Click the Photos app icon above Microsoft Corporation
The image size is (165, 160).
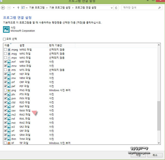click(x=6, y=29)
